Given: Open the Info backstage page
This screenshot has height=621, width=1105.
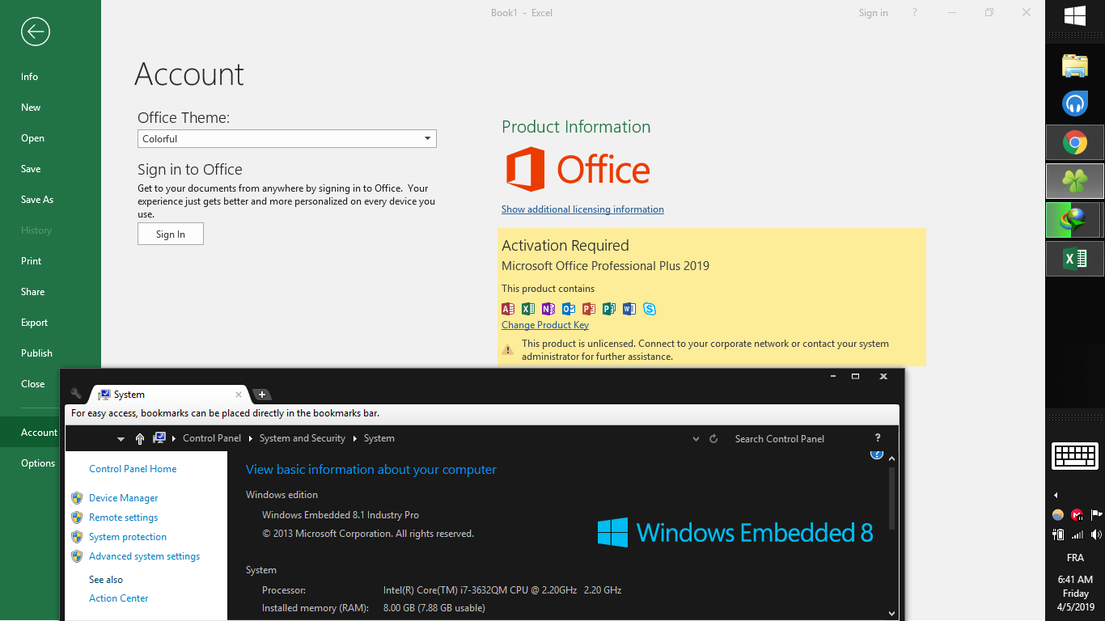Looking at the screenshot, I should [x=50, y=77].
